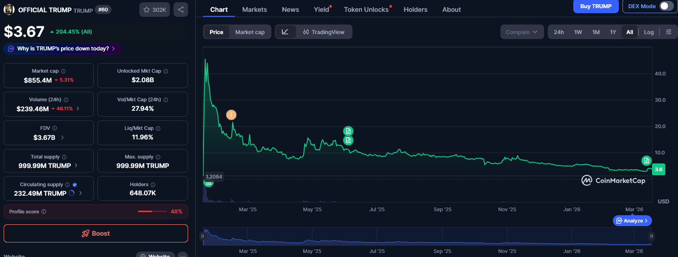Open Vol/Mkt Cap (24h) info icon

166,100
